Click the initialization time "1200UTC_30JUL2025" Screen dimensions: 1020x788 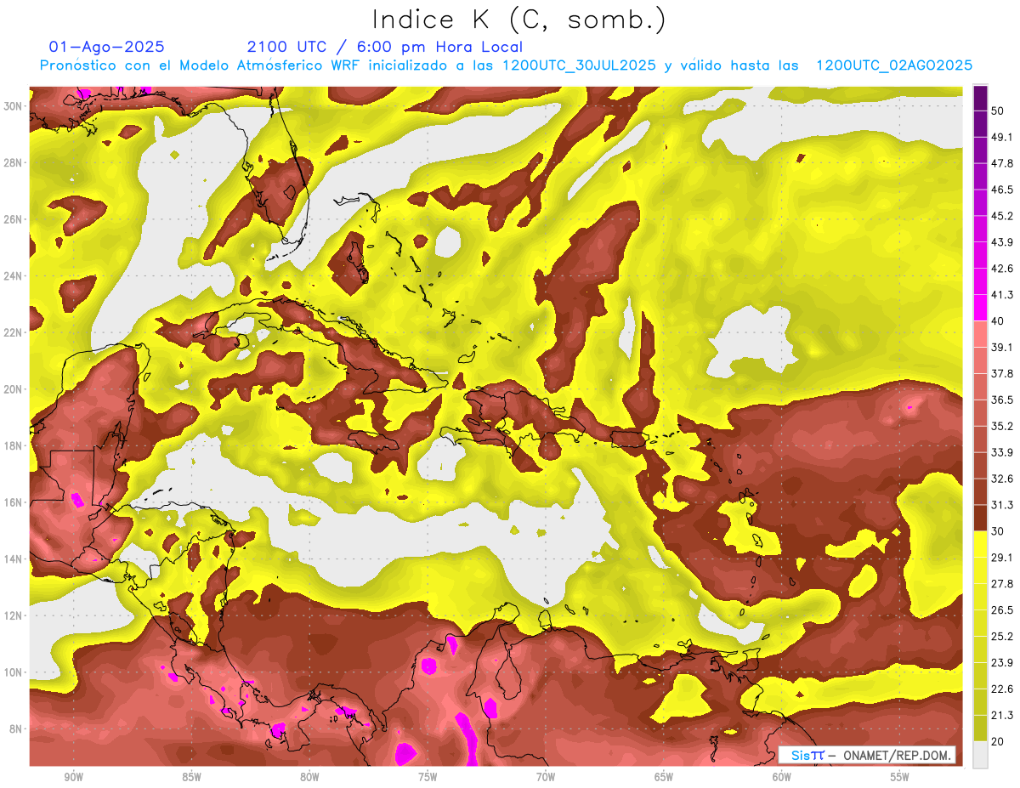point(579,65)
